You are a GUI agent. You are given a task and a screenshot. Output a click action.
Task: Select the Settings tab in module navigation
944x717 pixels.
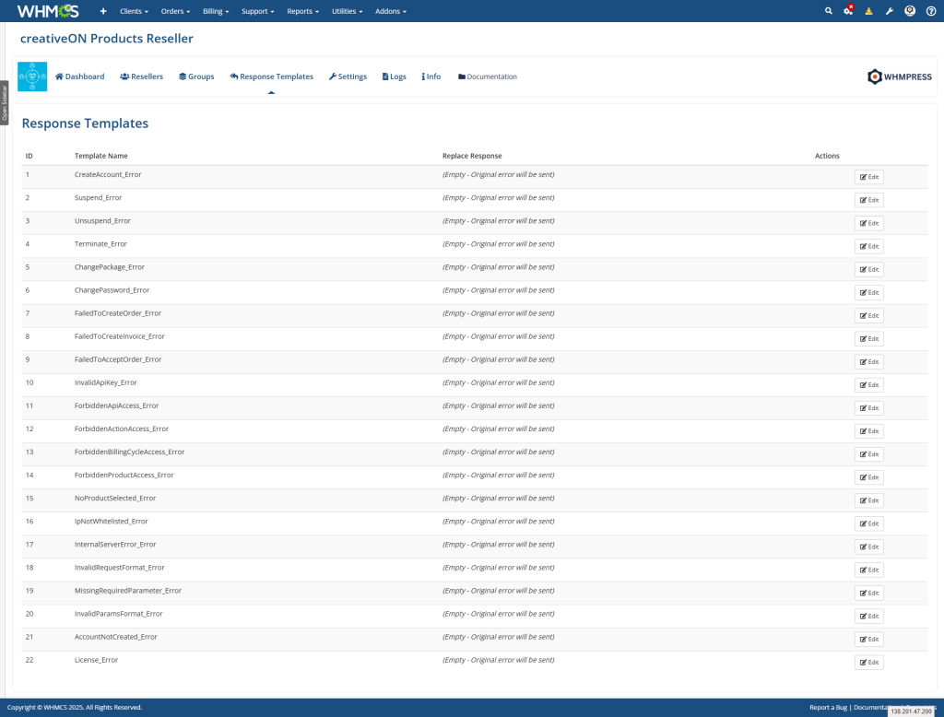pyautogui.click(x=348, y=76)
